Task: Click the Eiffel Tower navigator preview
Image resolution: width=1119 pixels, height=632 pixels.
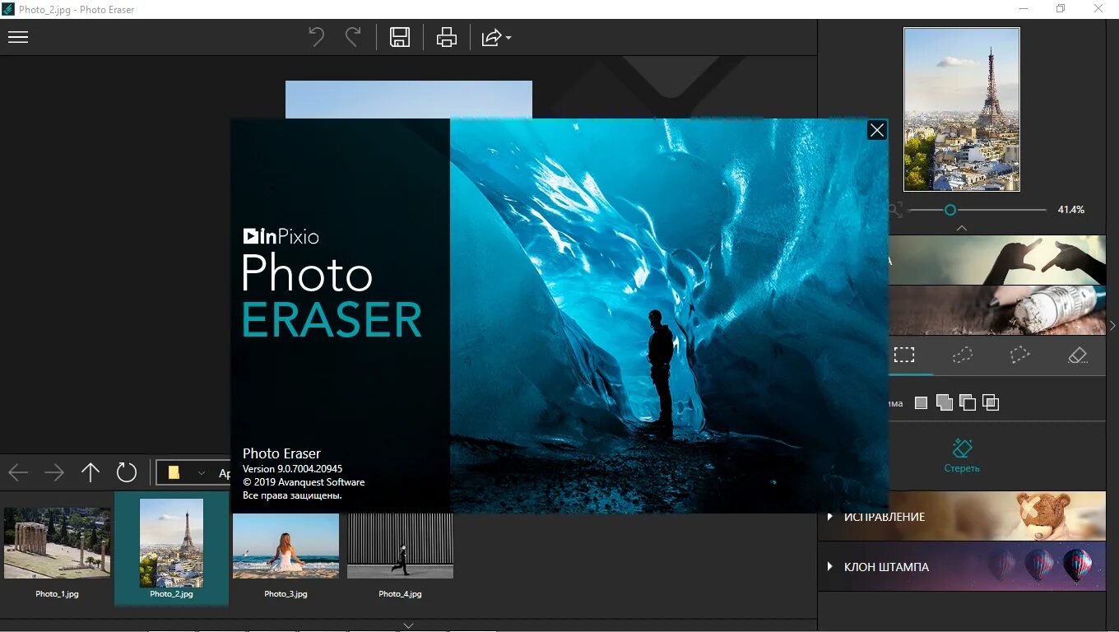Action: pos(962,109)
